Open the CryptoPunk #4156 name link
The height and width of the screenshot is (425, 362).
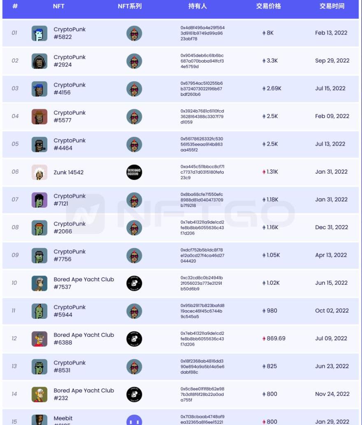70,88
